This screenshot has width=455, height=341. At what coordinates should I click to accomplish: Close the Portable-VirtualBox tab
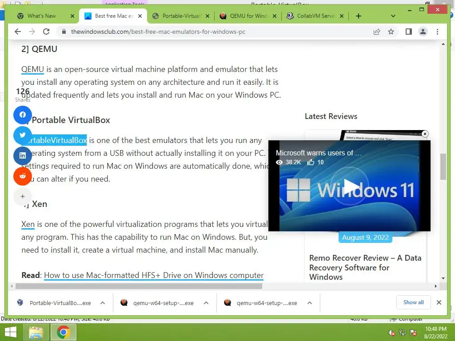click(x=208, y=16)
